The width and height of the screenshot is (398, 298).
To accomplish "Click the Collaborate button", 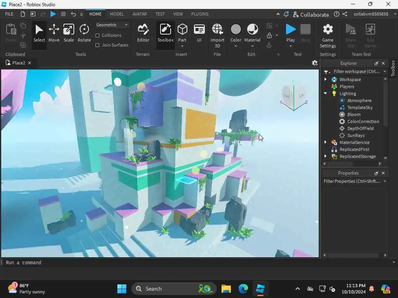I will [311, 14].
